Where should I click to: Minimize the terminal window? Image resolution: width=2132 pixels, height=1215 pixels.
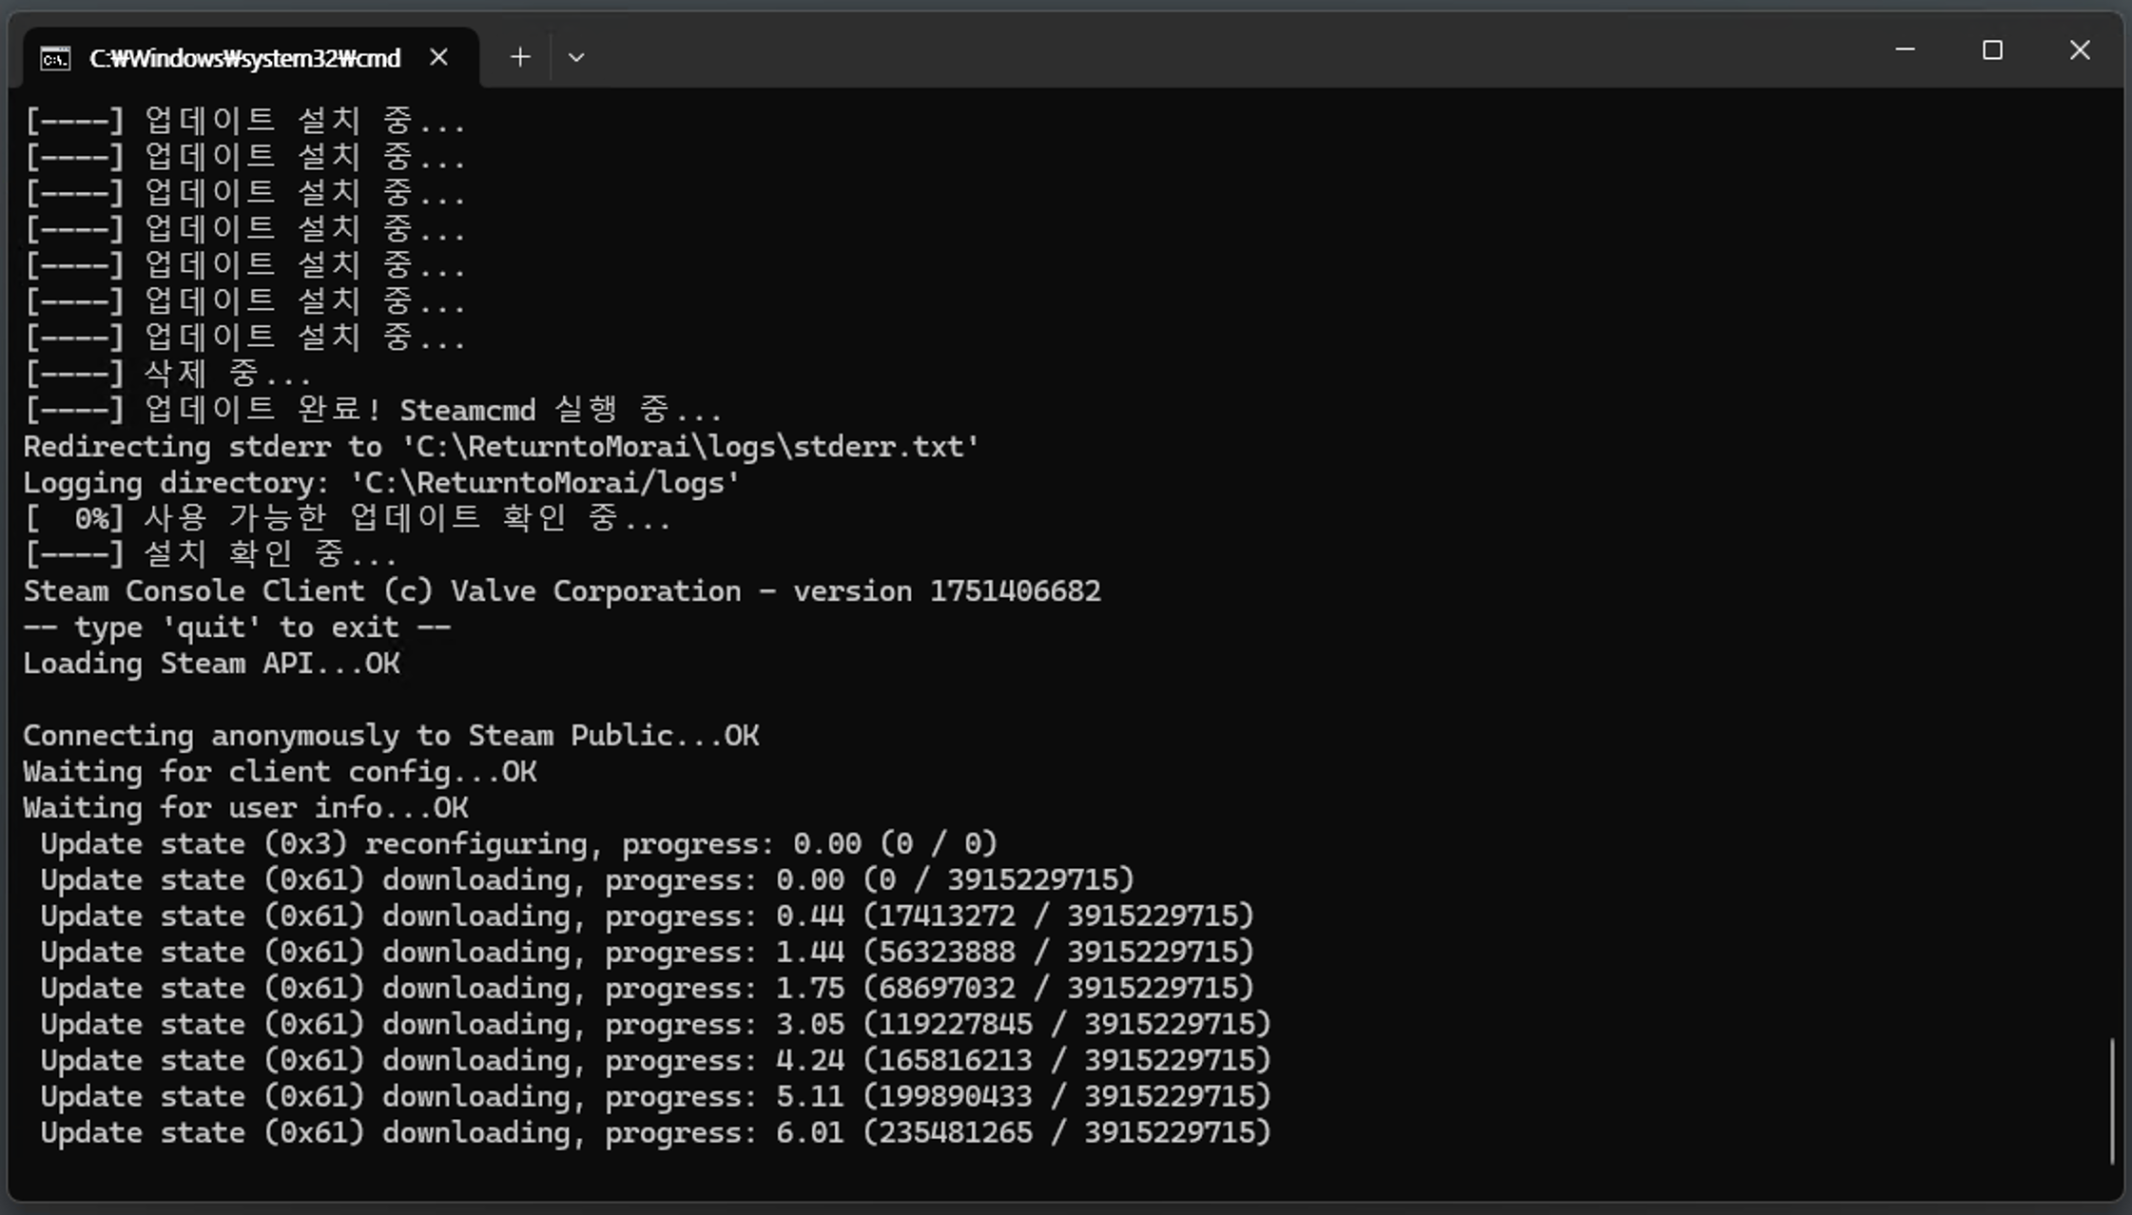[x=1905, y=50]
